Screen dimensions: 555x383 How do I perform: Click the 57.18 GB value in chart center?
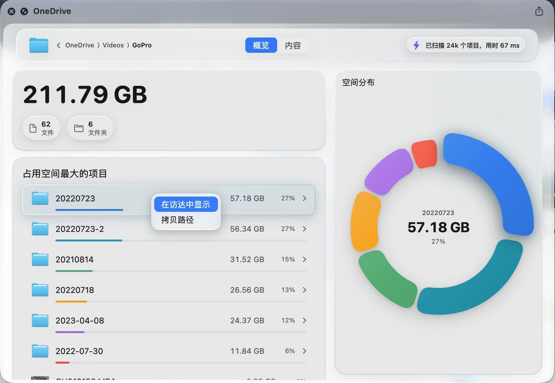438,227
